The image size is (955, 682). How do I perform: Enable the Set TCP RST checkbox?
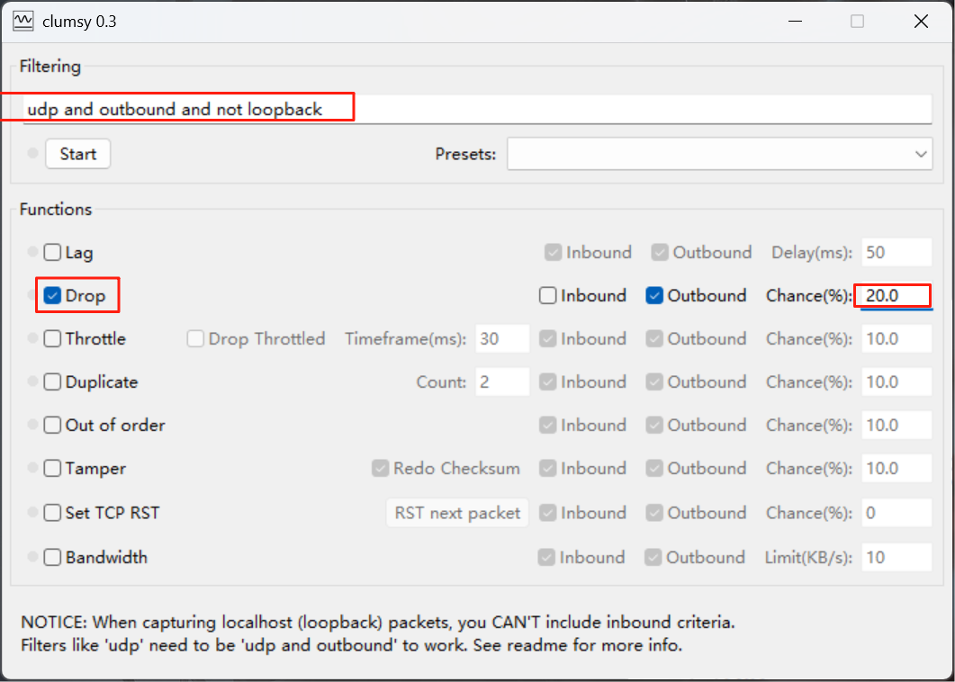52,513
